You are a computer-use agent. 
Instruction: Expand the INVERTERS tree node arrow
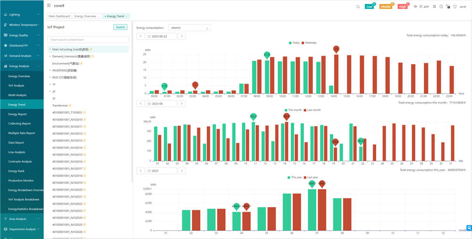50,70
